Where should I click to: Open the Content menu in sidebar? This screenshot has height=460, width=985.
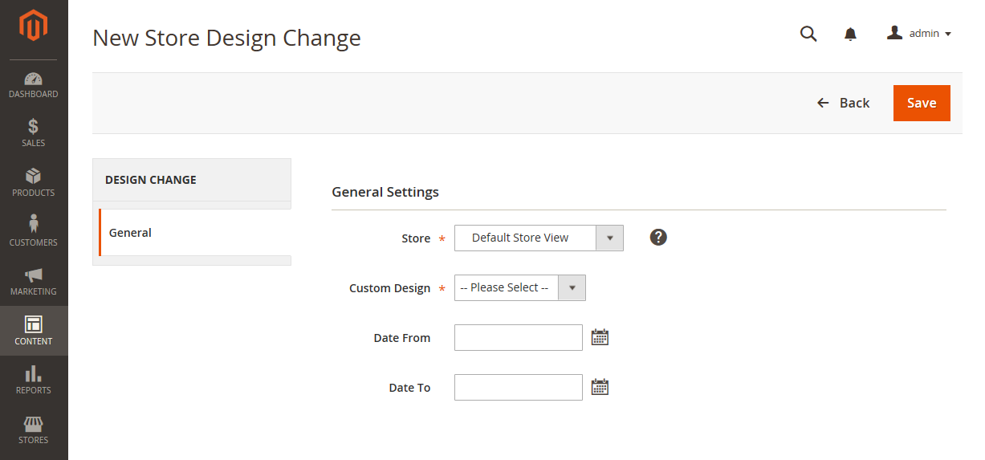point(34,331)
